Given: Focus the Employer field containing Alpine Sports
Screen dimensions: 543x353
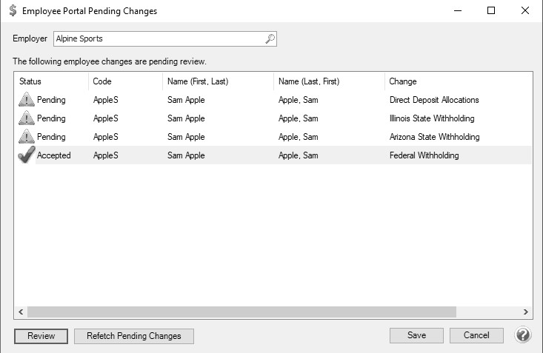Looking at the screenshot, I should pyautogui.click(x=165, y=38).
